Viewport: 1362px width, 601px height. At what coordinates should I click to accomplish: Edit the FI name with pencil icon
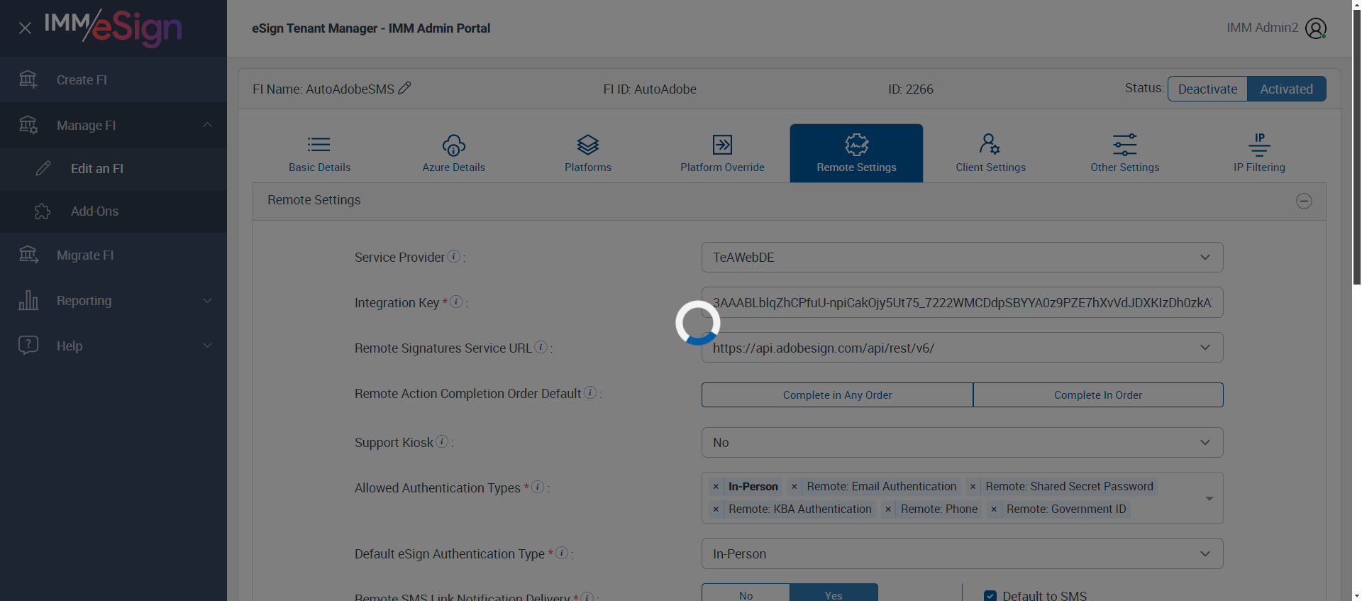pos(404,88)
